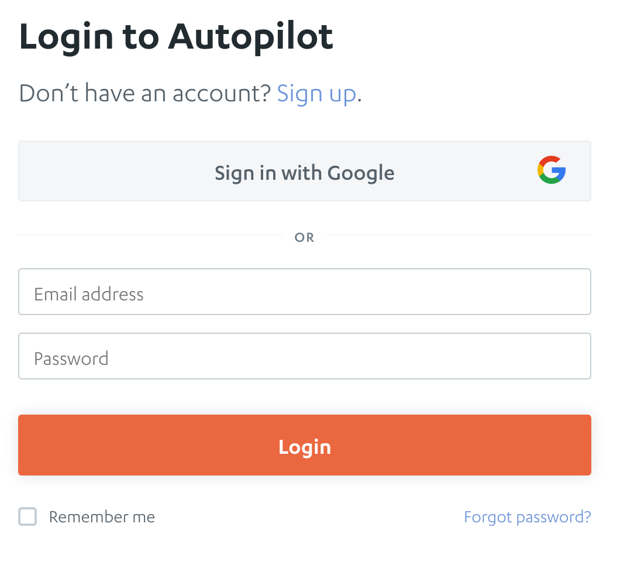Click the OR divider text
The image size is (627, 561).
(x=304, y=237)
